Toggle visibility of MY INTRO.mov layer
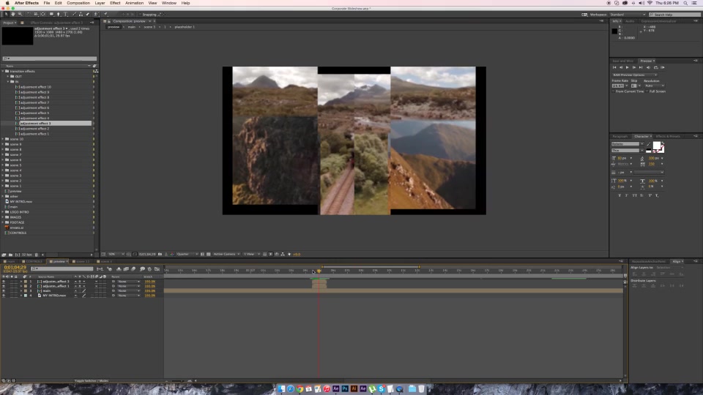The width and height of the screenshot is (703, 395). 4,296
